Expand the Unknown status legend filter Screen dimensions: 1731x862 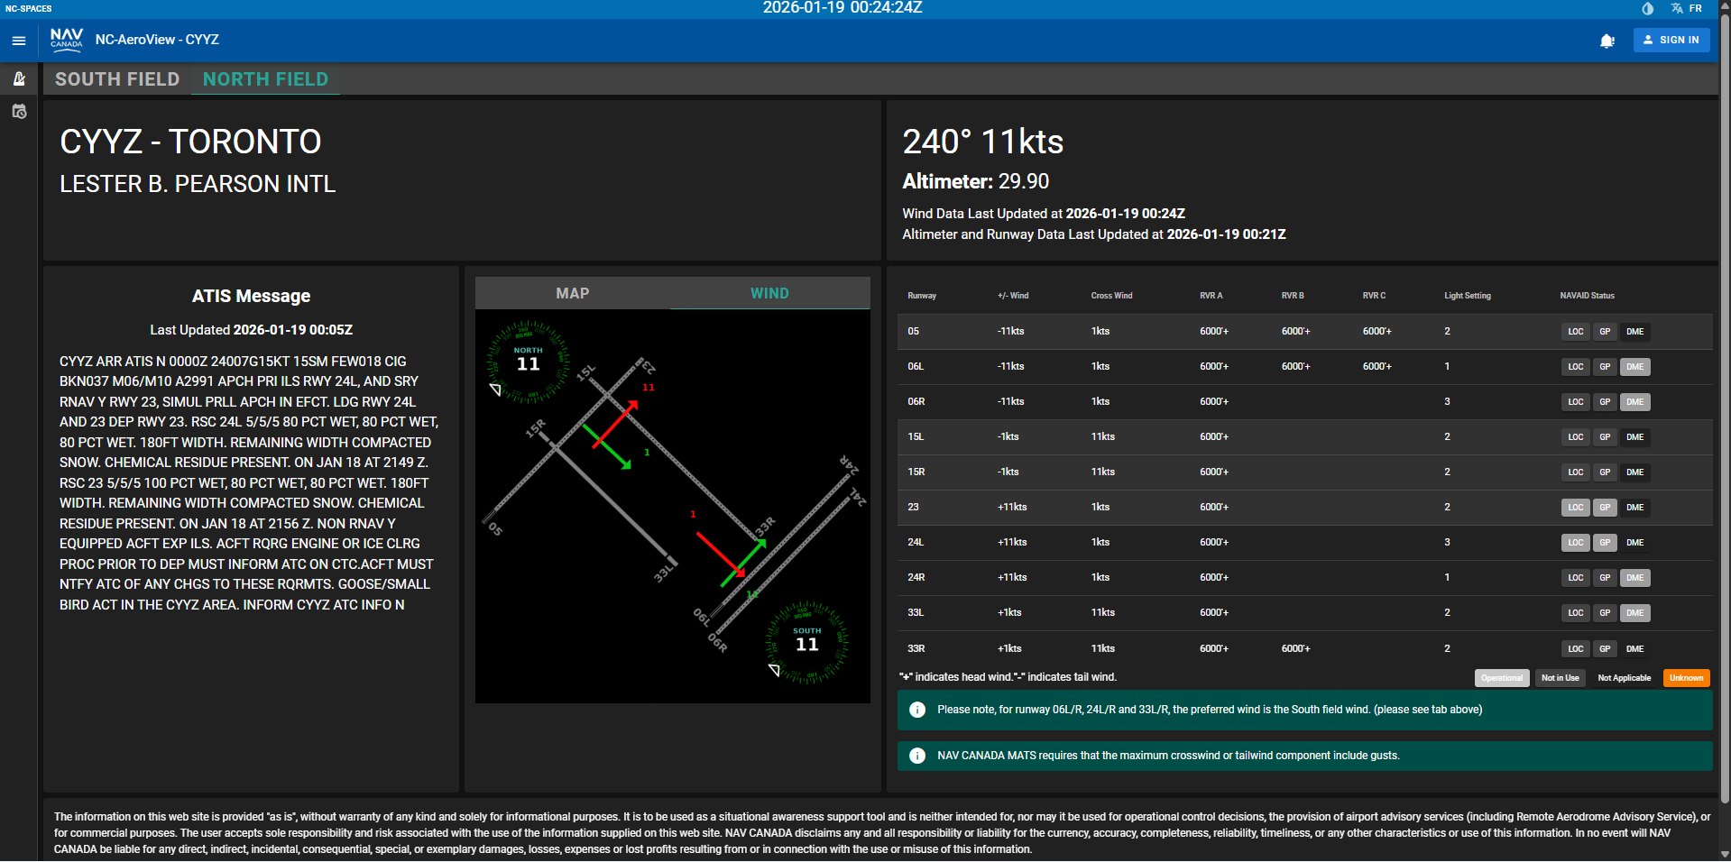coord(1685,677)
